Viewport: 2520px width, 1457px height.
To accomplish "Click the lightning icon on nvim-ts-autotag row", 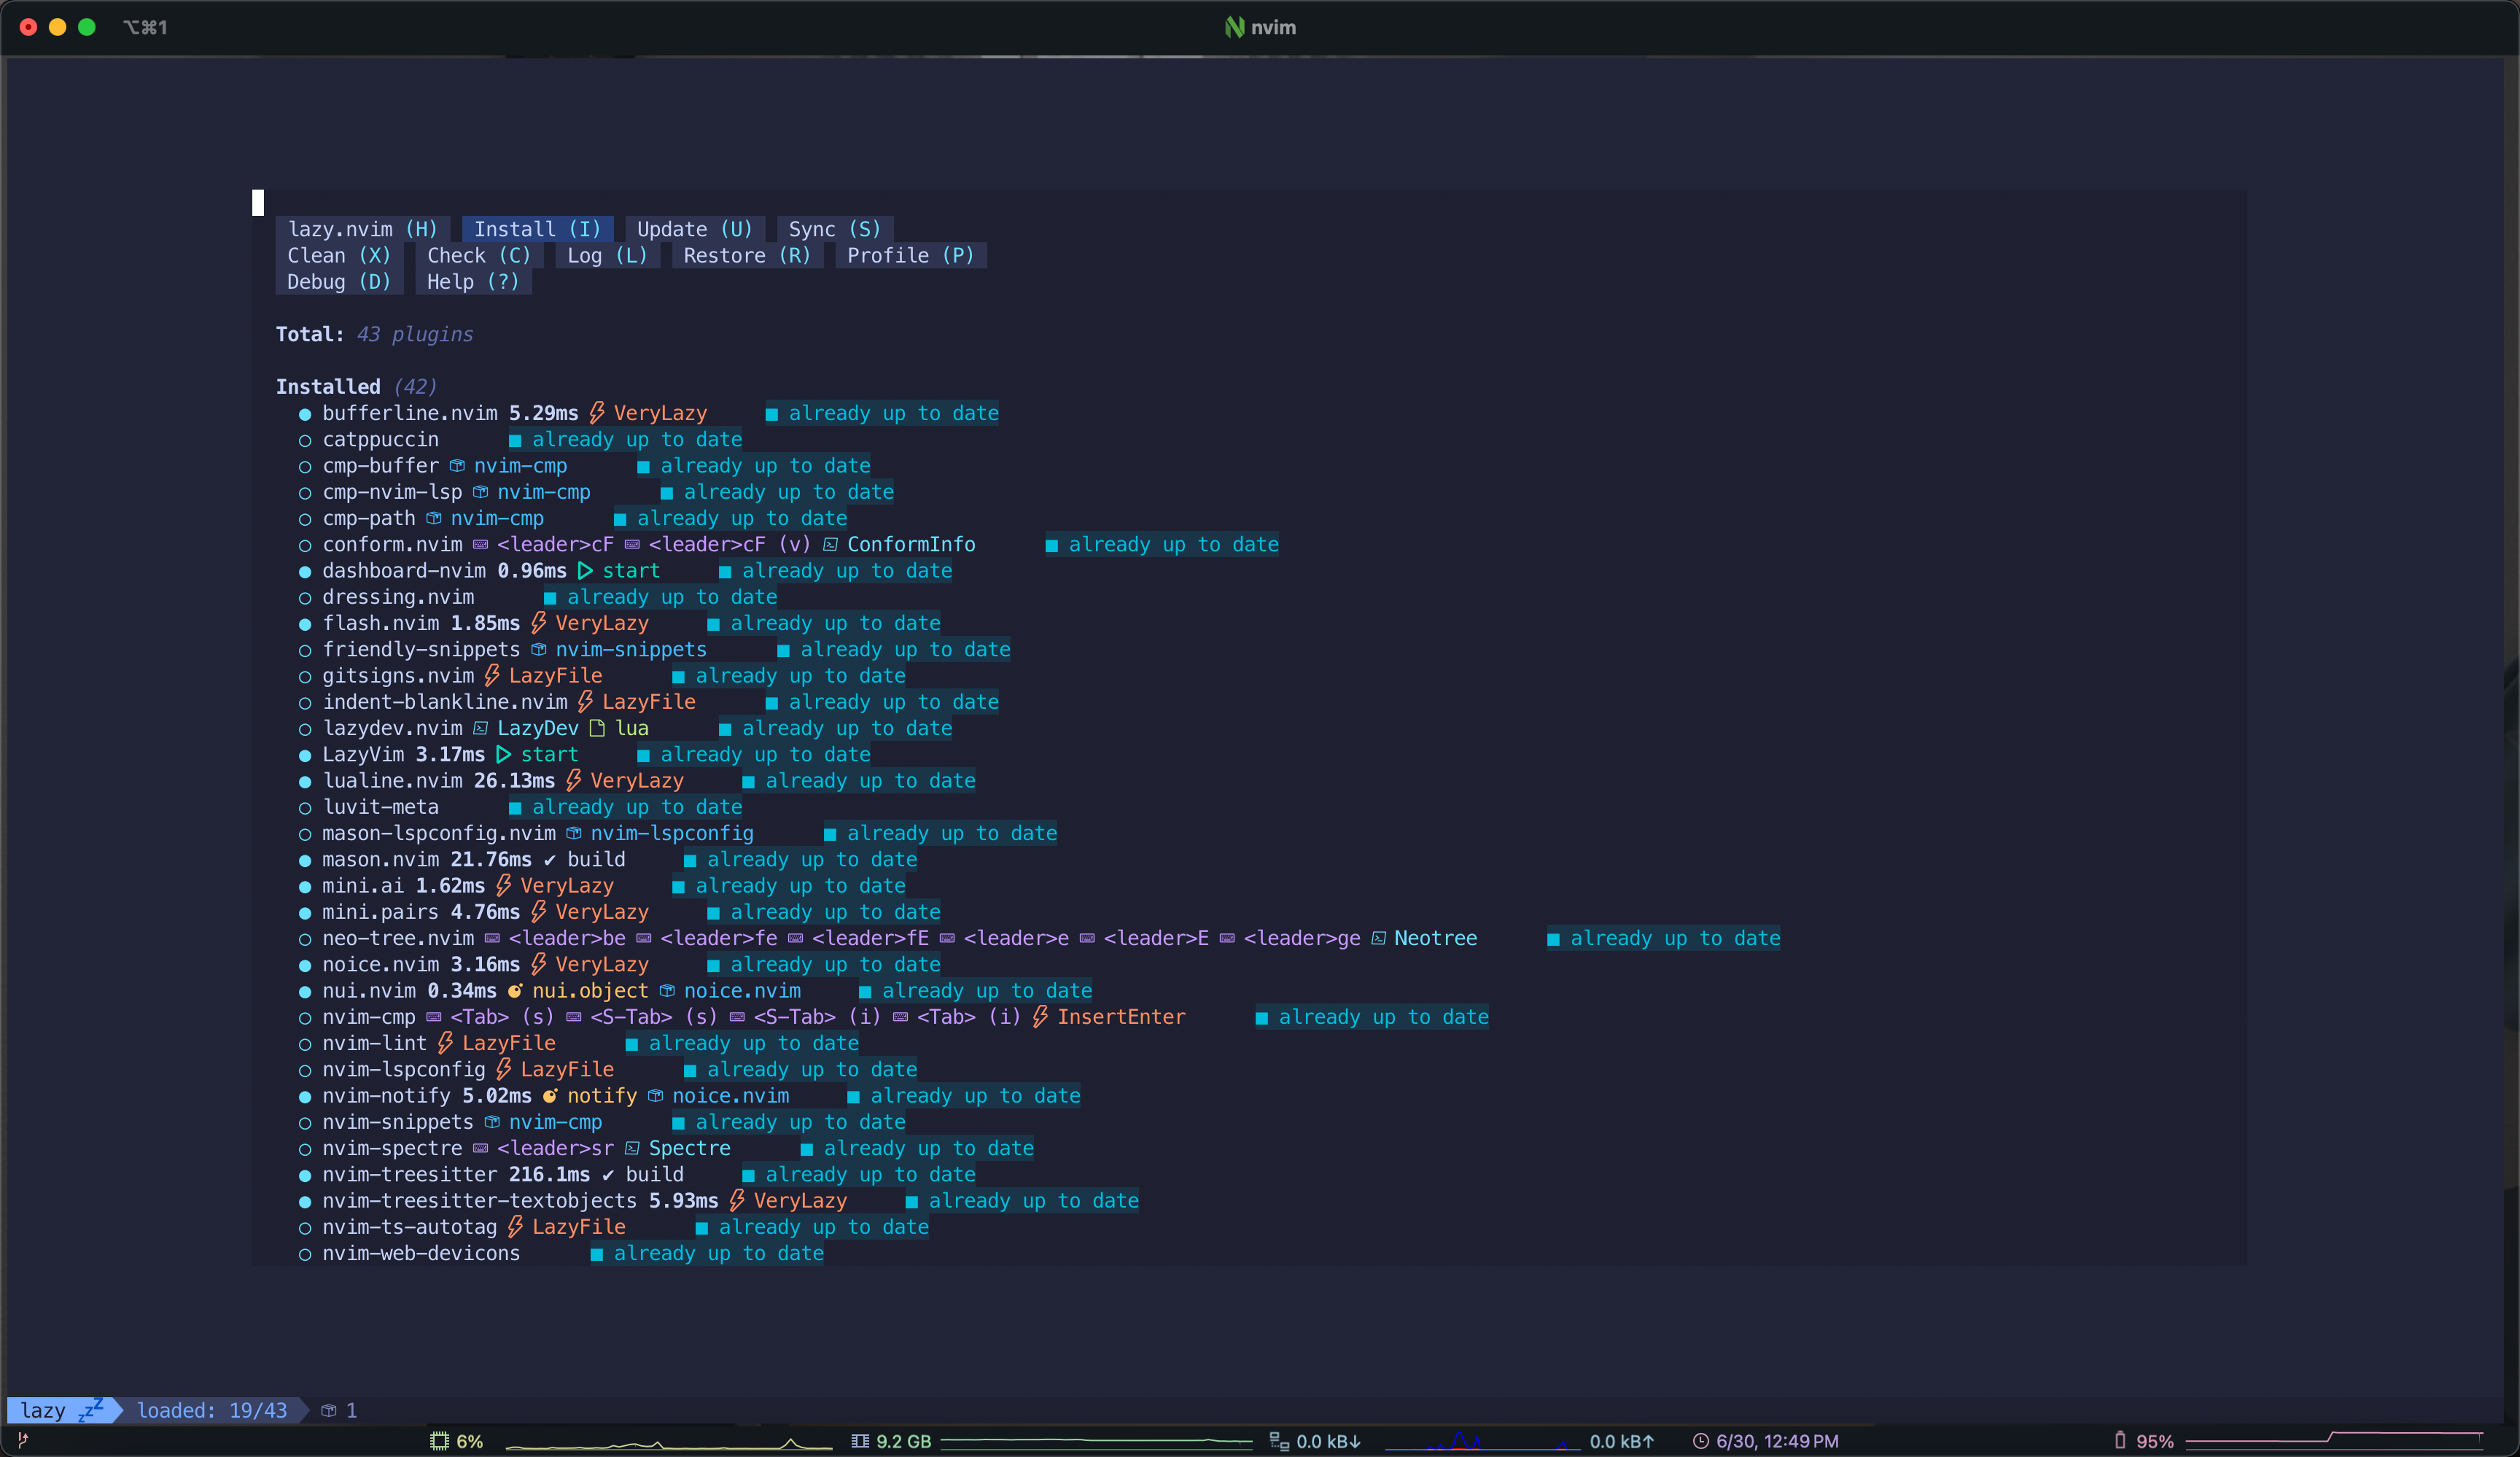I will [x=515, y=1227].
